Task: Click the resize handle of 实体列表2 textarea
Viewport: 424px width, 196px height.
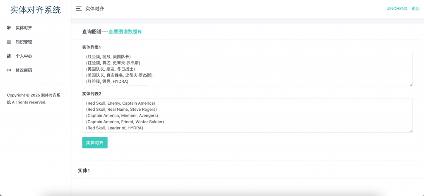Action: pyautogui.click(x=411, y=131)
